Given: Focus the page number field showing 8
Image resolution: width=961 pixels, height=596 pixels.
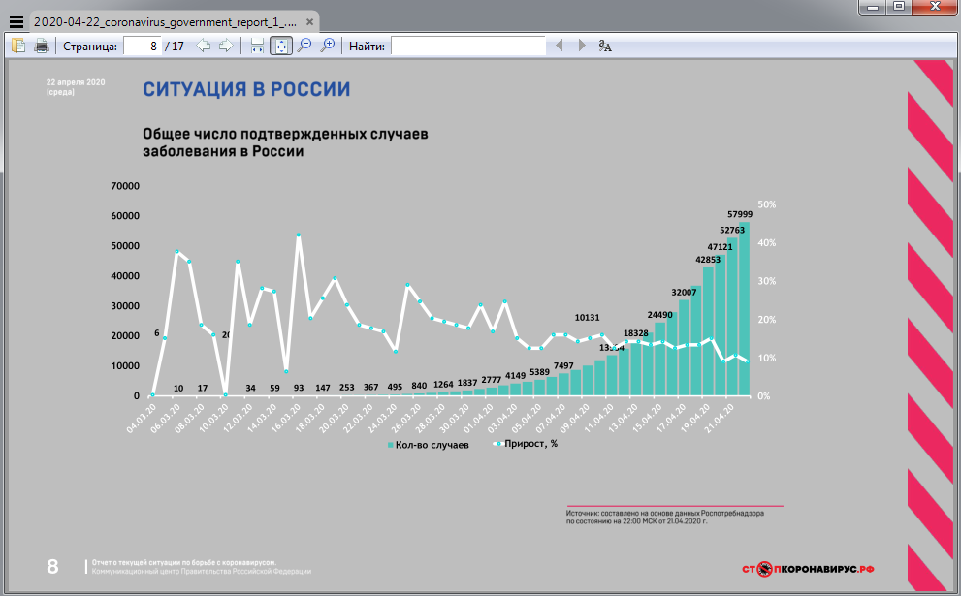Looking at the screenshot, I should [142, 46].
